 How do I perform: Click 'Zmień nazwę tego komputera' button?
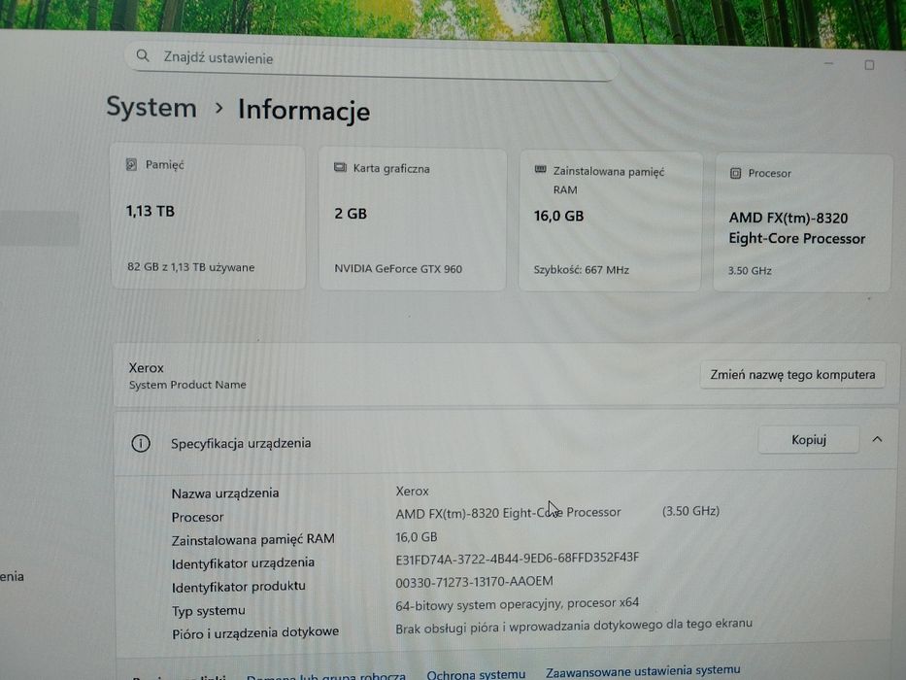tap(792, 375)
